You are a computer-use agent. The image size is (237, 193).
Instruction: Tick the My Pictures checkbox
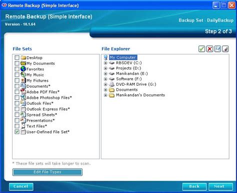17,80
